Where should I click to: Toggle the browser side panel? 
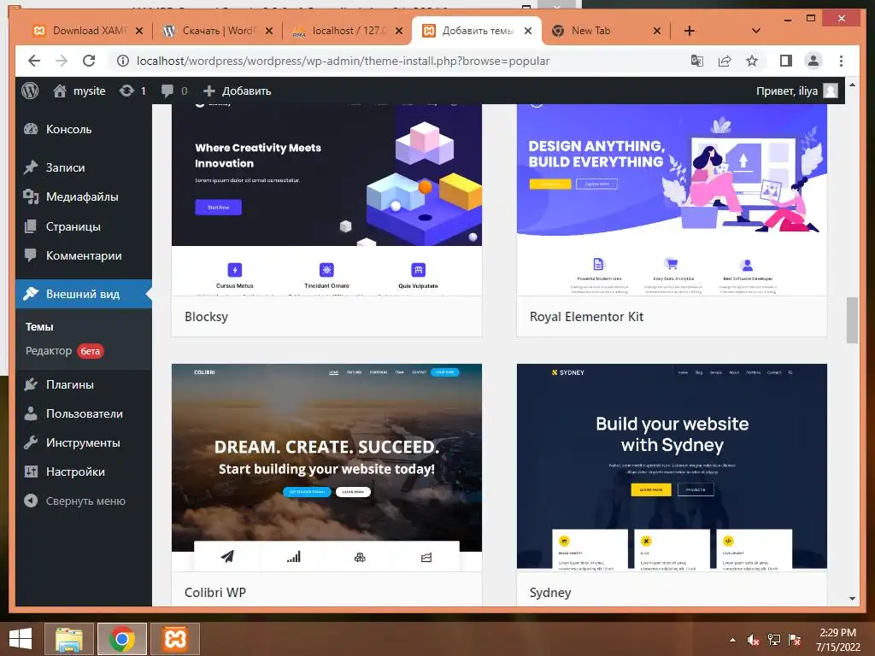[x=786, y=61]
